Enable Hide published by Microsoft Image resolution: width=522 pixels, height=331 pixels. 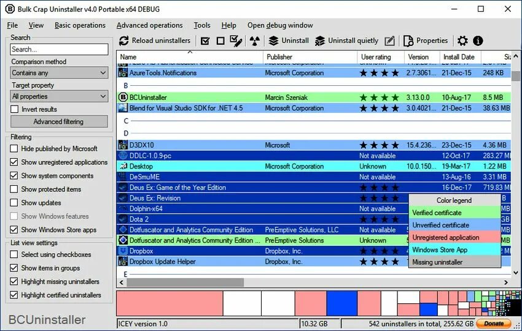click(14, 148)
